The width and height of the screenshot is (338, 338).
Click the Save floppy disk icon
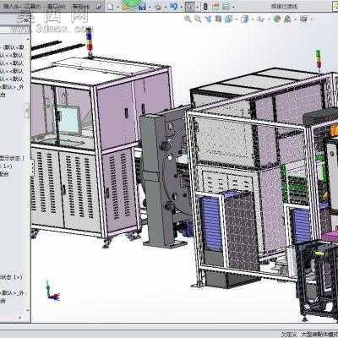pos(142,7)
